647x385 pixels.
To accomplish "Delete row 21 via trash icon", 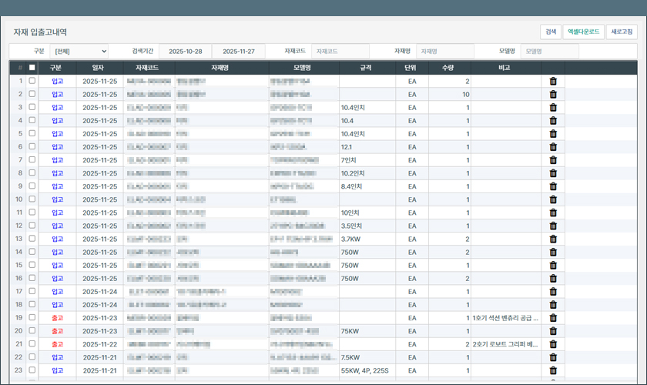I will click(553, 344).
